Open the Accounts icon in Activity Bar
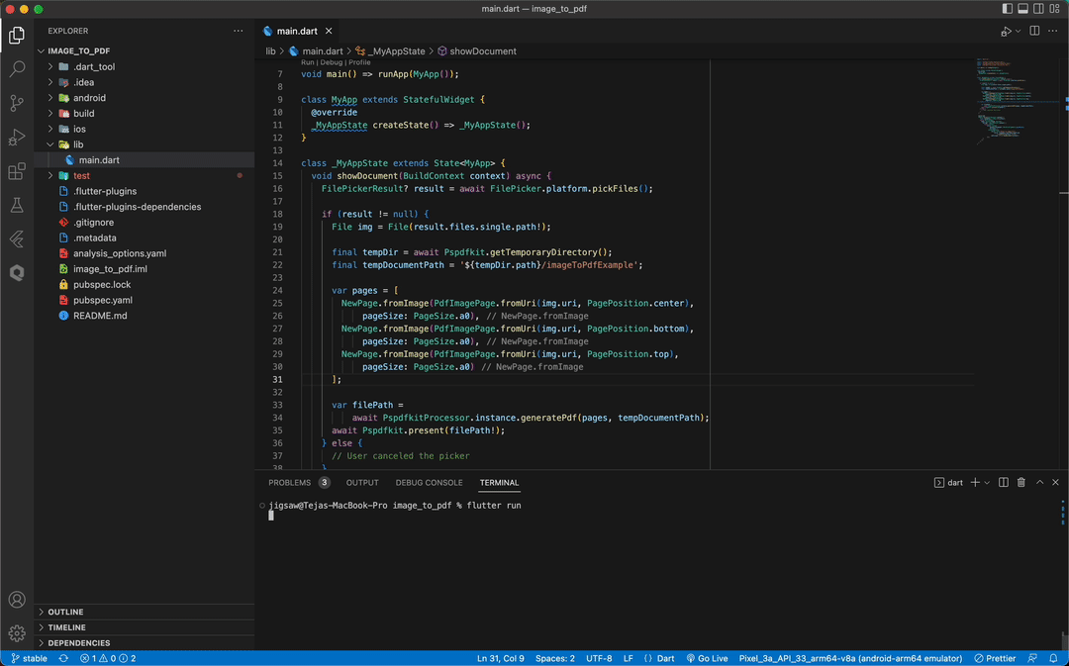 (16, 600)
